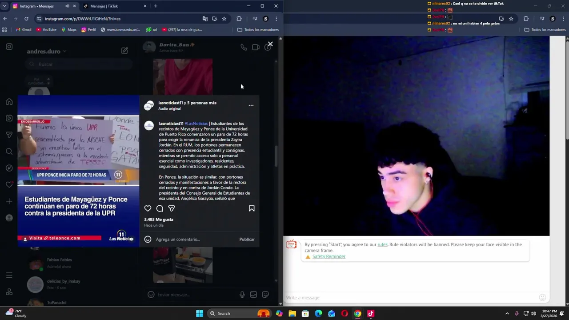Open the TikTok app from the taskbar

(371, 313)
